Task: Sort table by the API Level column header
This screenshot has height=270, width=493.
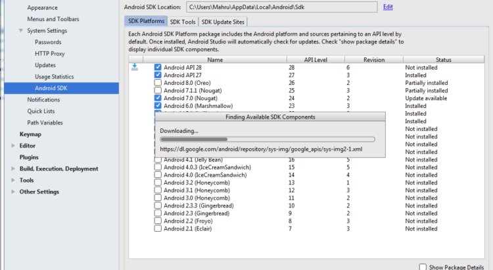Action: pos(316,60)
